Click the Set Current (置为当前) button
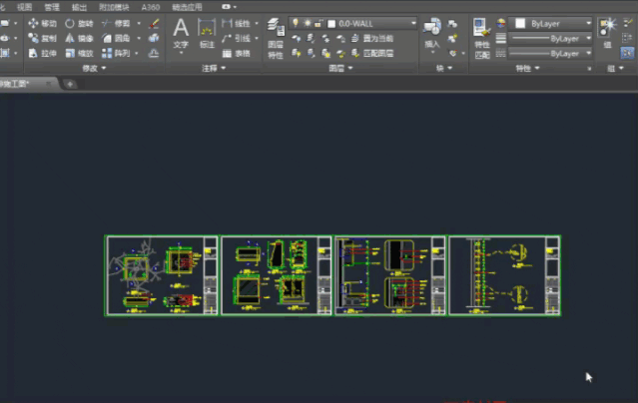 (x=379, y=38)
